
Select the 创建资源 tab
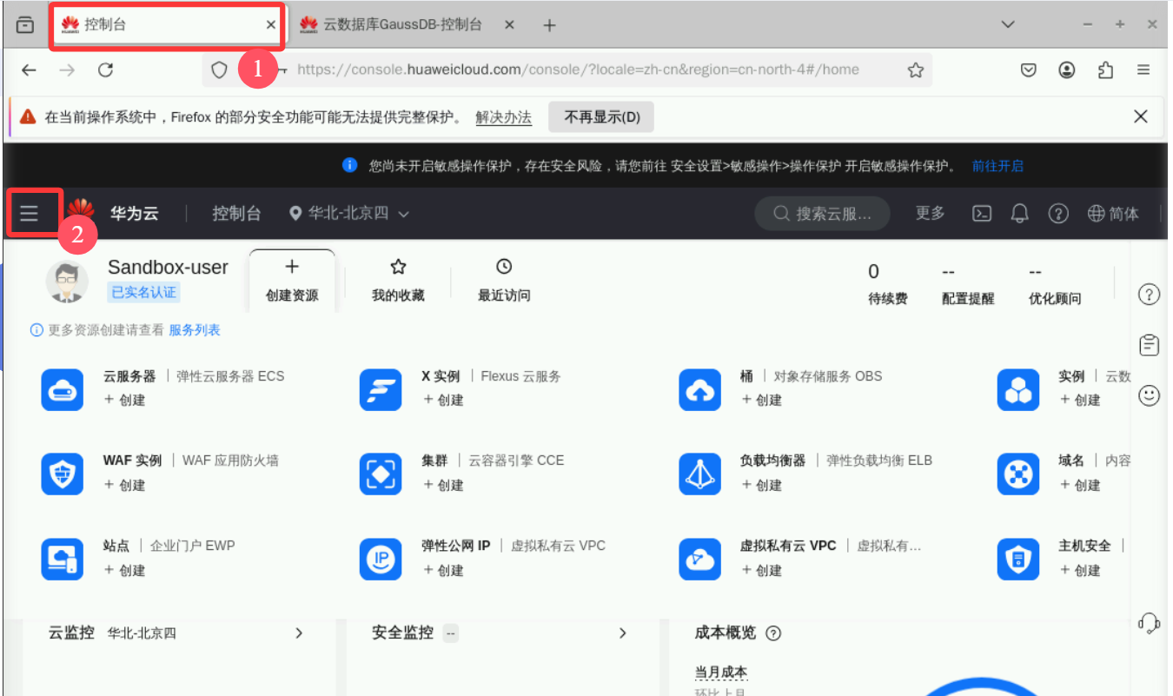pyautogui.click(x=292, y=280)
